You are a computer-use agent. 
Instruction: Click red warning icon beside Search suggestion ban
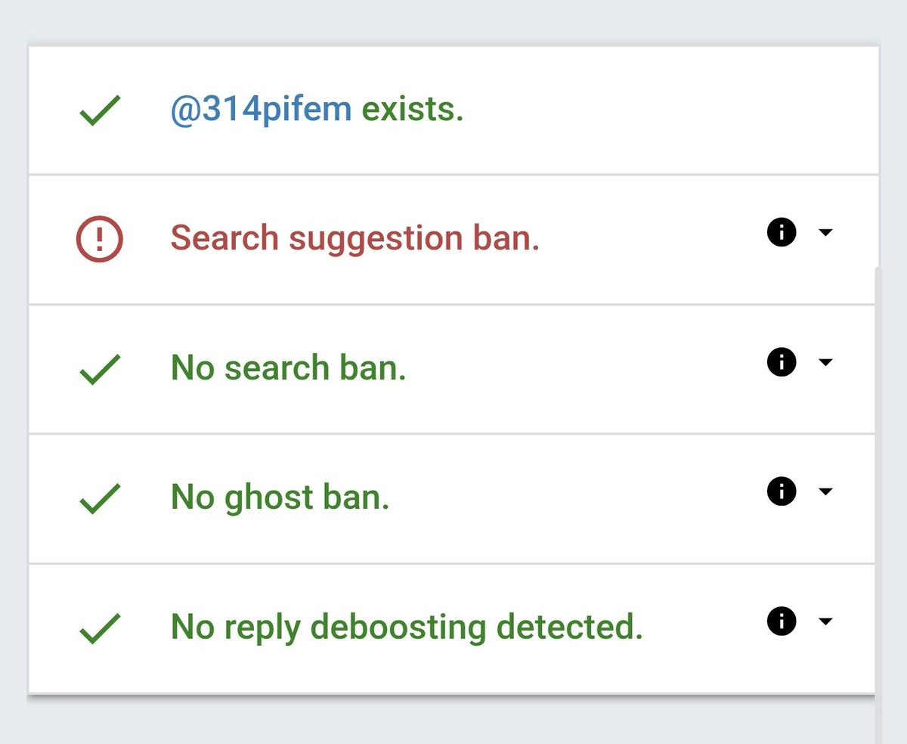tap(99, 240)
